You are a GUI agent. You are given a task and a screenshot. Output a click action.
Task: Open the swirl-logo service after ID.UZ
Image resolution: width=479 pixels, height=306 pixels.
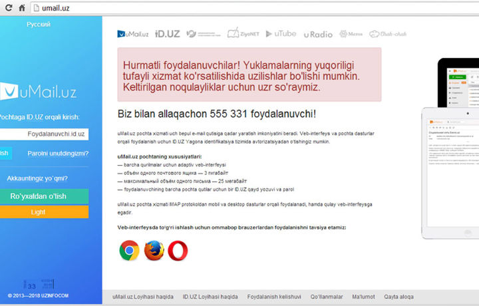tap(204, 34)
